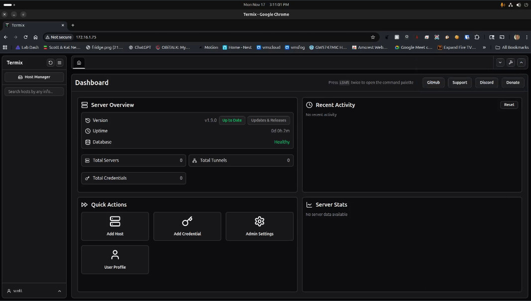Click the Updates & Releases button
This screenshot has width=531, height=301.
(x=268, y=120)
